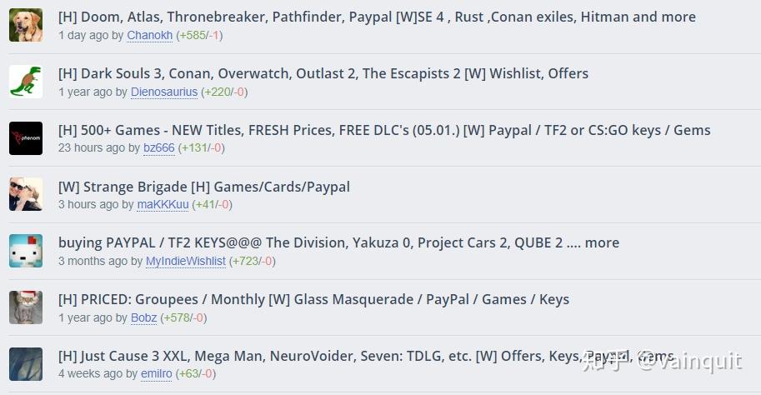Visit Dienosaurius's user profile link
The image size is (761, 395).
164,92
